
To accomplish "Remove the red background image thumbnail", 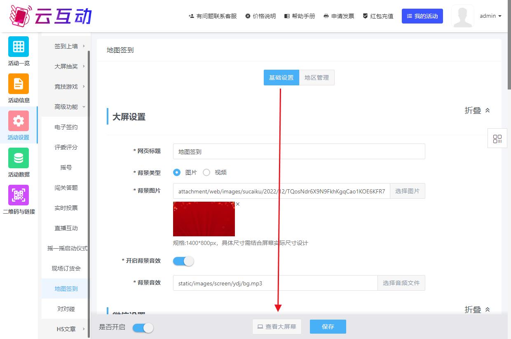I will click(238, 204).
